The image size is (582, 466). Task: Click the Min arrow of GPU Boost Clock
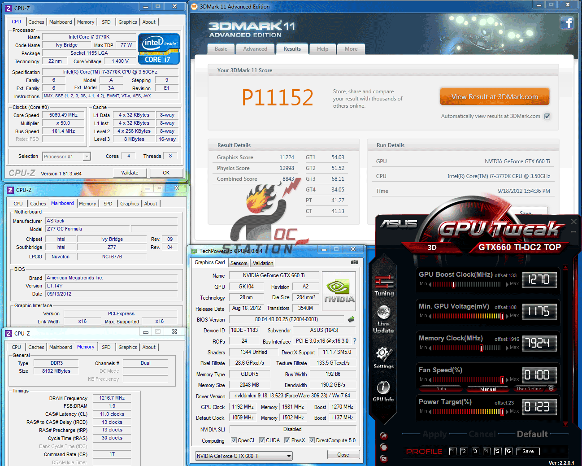click(430, 284)
